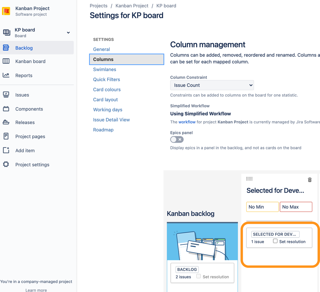Open Project pages
The image size is (320, 292).
tap(29, 136)
